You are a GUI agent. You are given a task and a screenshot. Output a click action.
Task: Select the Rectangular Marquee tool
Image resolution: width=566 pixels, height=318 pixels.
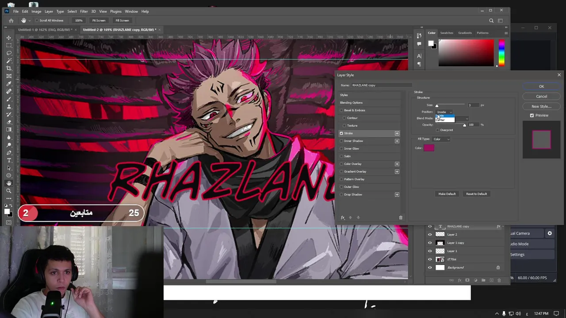click(x=9, y=45)
